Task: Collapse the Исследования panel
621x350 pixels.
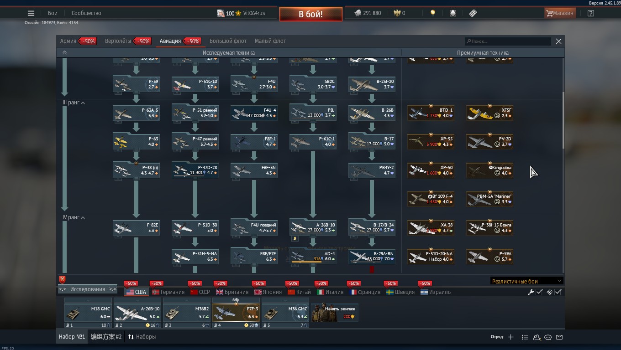Action: click(x=87, y=289)
